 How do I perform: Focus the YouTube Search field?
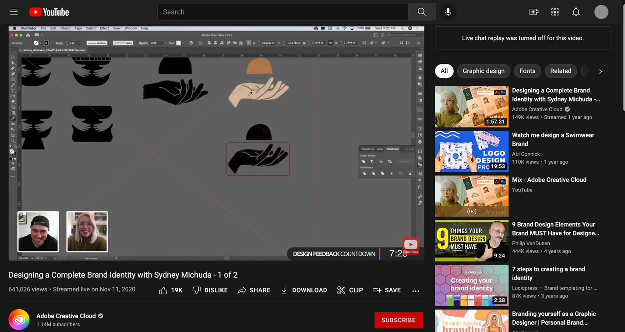[282, 12]
